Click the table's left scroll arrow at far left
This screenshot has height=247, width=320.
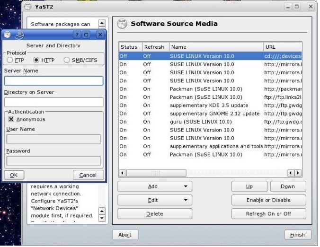pyautogui.click(x=122, y=173)
